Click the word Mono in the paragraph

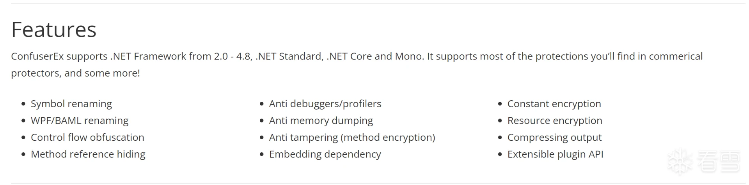(408, 56)
